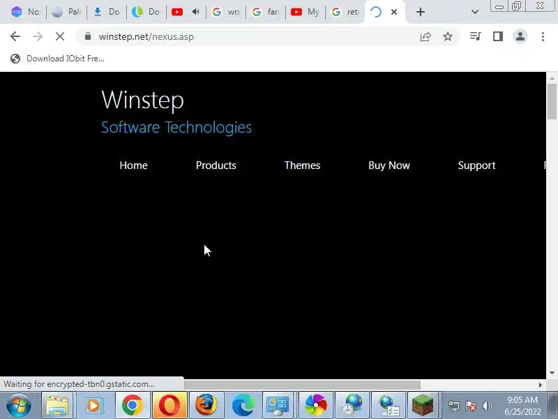
Task: Switch to the 'wra' Google tab
Action: [226, 12]
